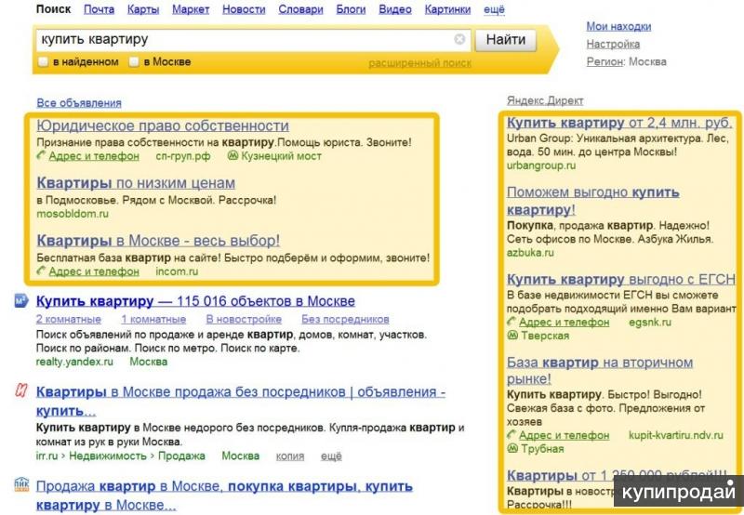Click the egsnk.ru domain link
Screen dimensions: 744x515
pos(649,323)
